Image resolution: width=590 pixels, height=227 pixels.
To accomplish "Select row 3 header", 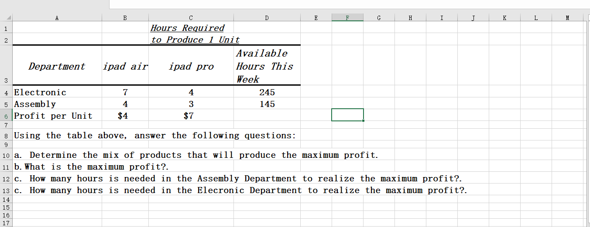I will point(7,65).
